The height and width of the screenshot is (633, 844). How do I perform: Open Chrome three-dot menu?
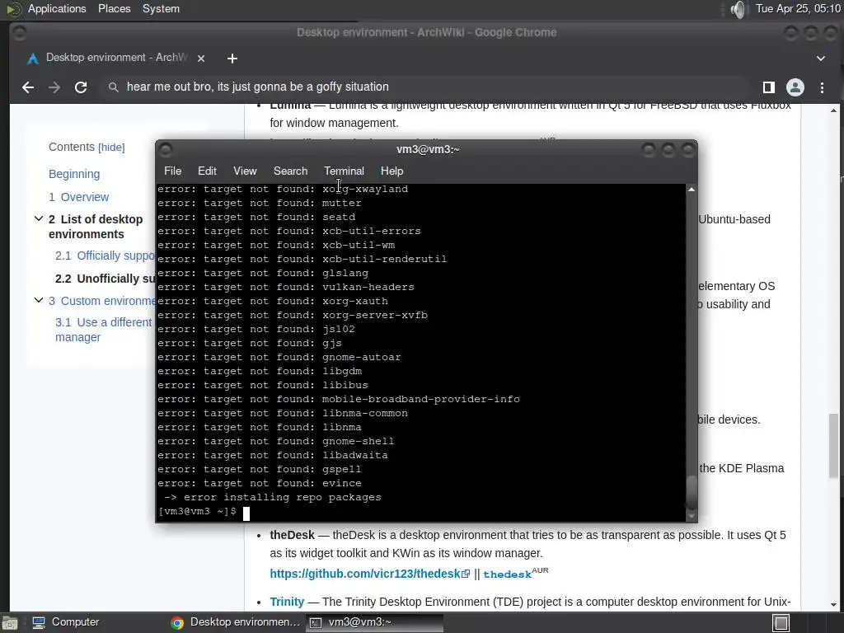(822, 87)
